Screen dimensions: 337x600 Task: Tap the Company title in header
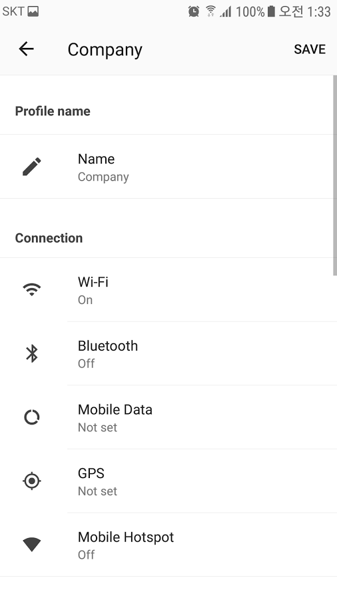tap(105, 50)
